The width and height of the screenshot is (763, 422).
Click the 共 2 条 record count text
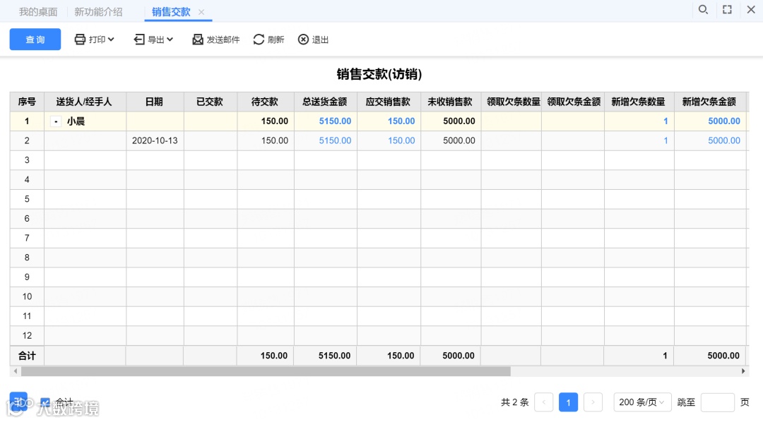515,402
